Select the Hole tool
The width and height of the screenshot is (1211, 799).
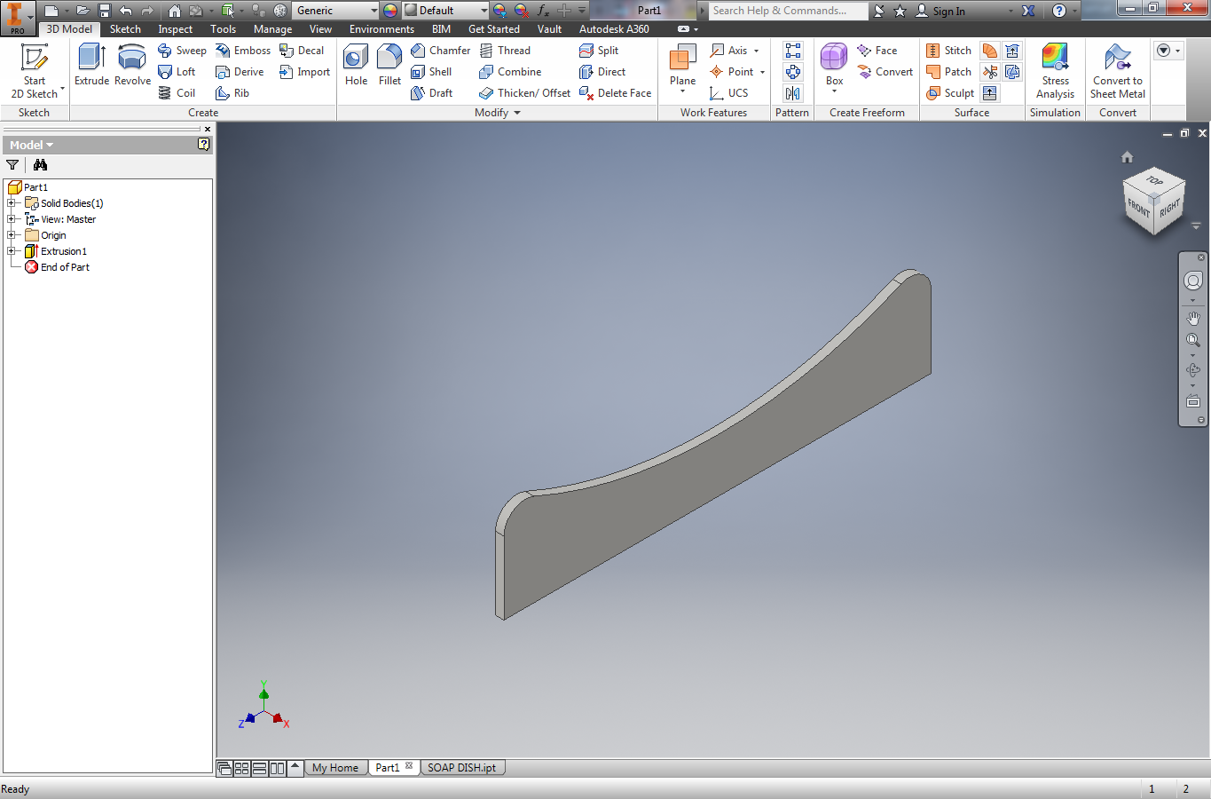click(x=356, y=65)
